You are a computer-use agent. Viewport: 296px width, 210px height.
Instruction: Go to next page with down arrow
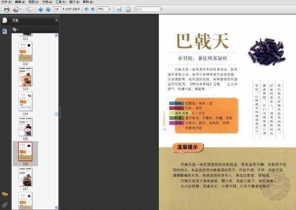click(x=48, y=9)
